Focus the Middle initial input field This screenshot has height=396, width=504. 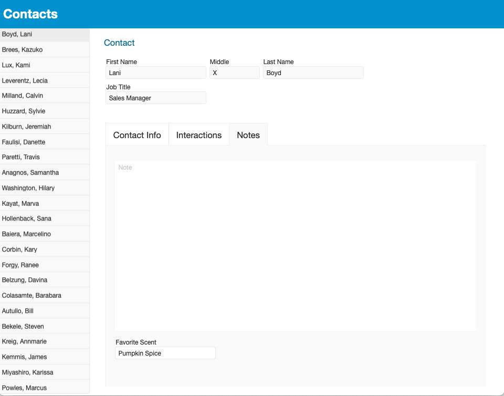(x=235, y=72)
